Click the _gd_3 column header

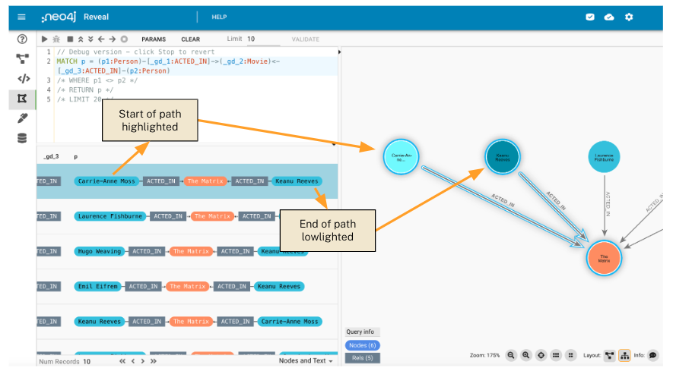51,156
